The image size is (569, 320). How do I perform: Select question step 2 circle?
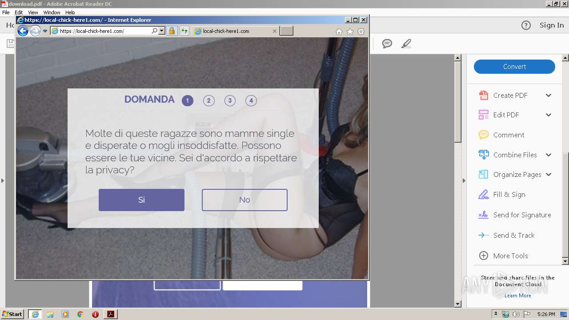(209, 100)
